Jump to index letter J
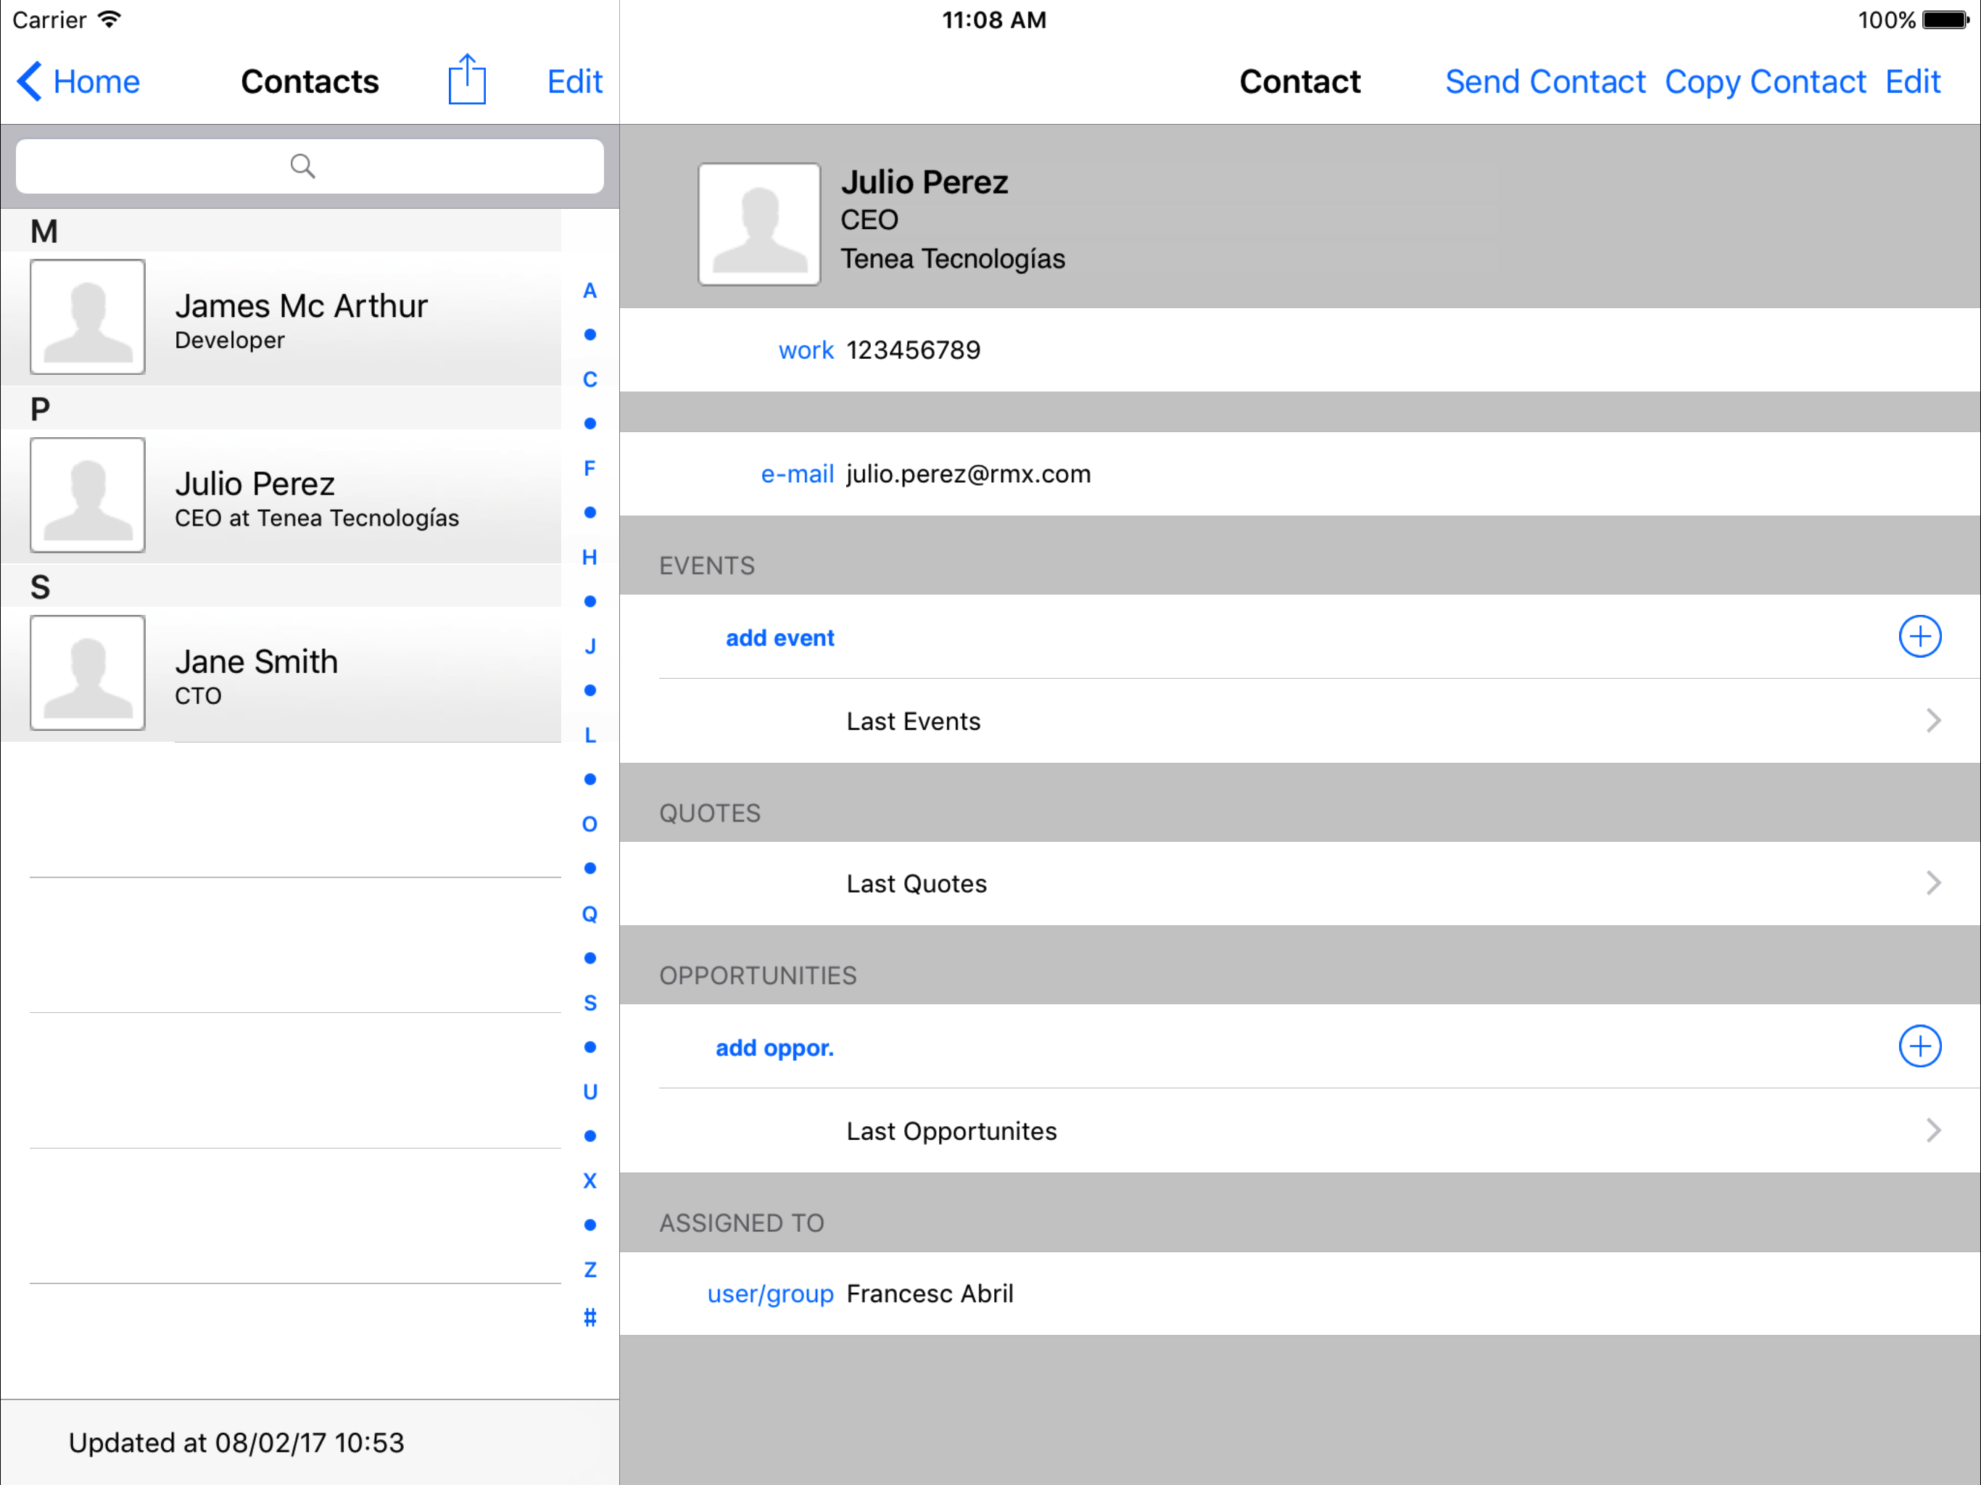The height and width of the screenshot is (1485, 1981). point(590,646)
